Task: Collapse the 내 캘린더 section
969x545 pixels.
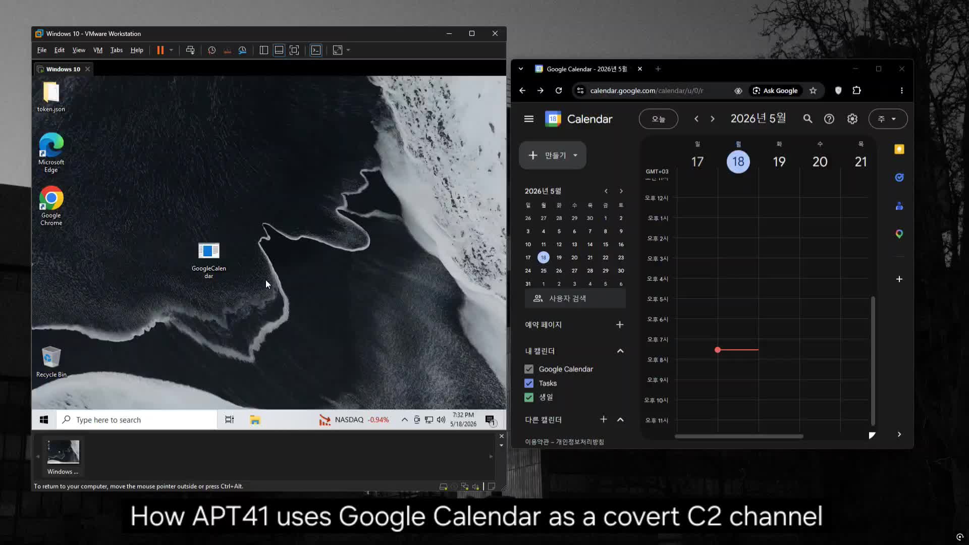Action: tap(620, 351)
